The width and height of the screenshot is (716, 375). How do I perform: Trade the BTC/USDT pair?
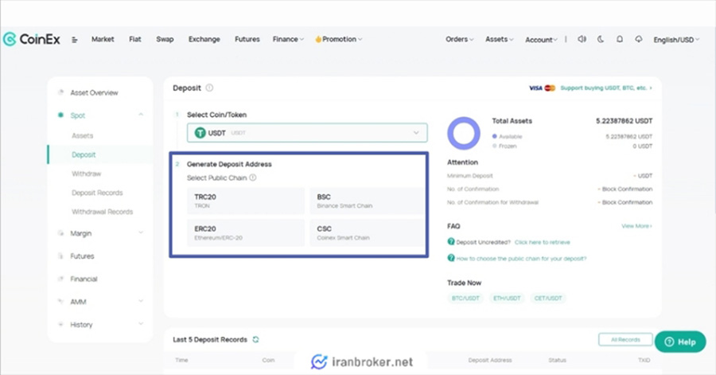pos(465,299)
